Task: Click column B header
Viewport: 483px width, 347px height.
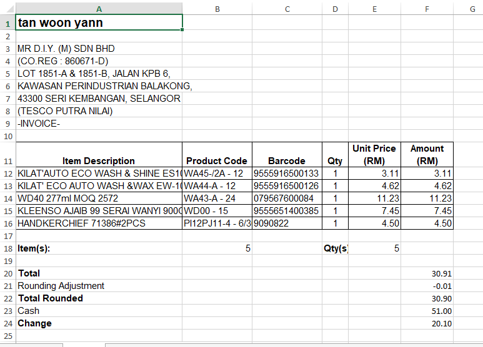Action: (217, 9)
